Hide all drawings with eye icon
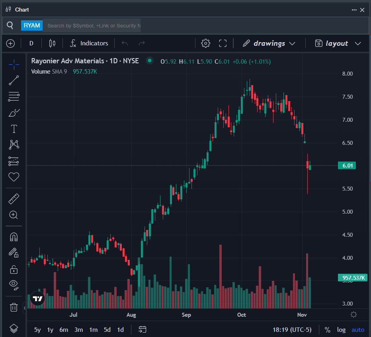Screen dimensions: 371x337 coord(14,284)
